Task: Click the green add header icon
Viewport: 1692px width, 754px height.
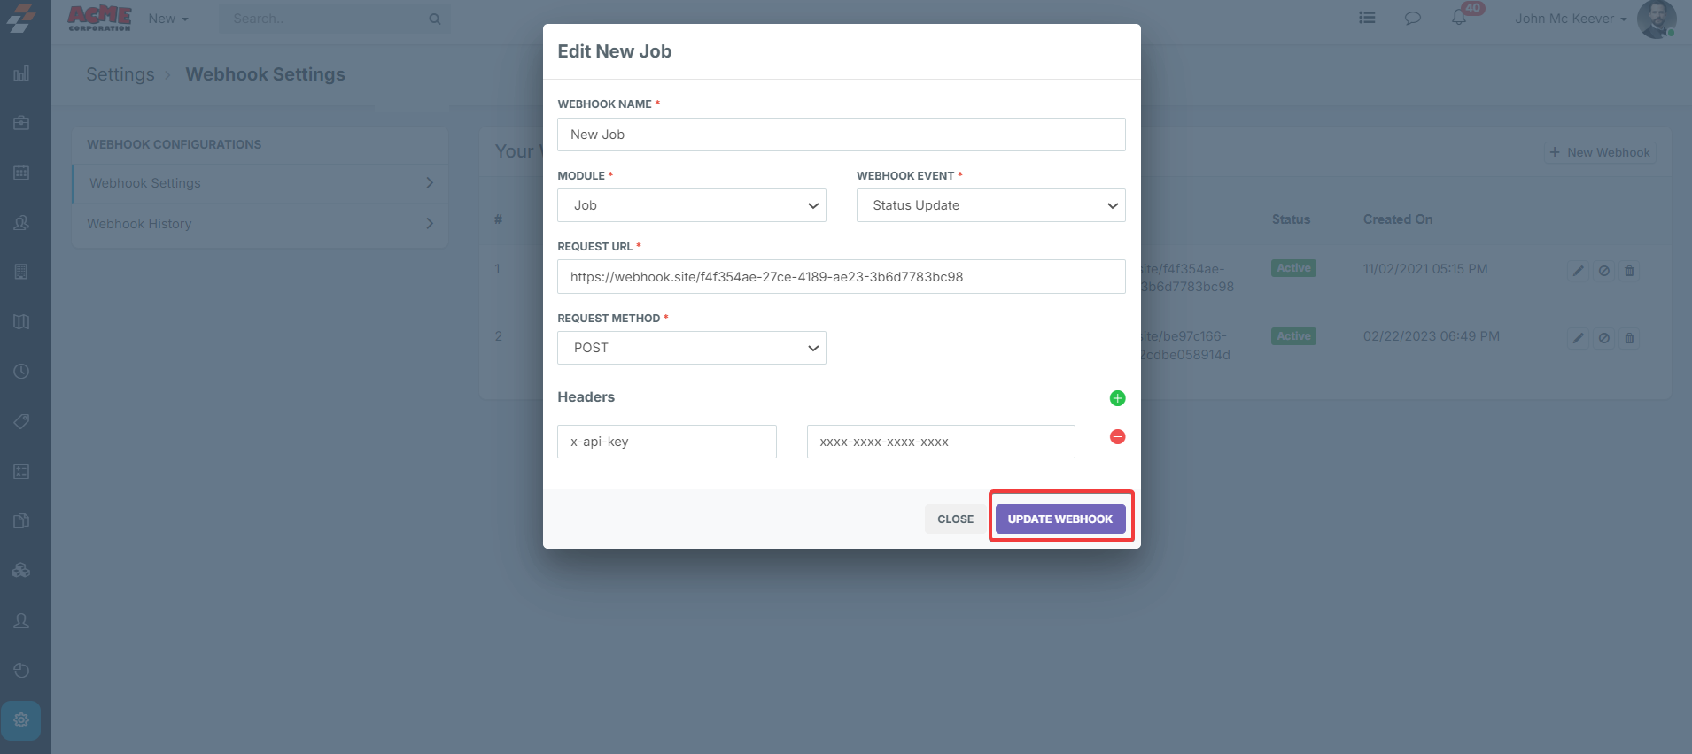Action: point(1117,398)
